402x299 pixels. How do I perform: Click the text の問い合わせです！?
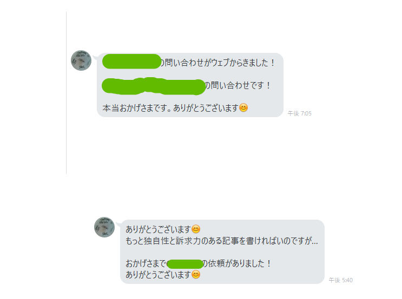coord(238,85)
